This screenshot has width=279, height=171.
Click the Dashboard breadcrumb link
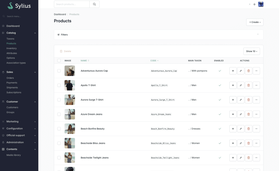pos(60,14)
